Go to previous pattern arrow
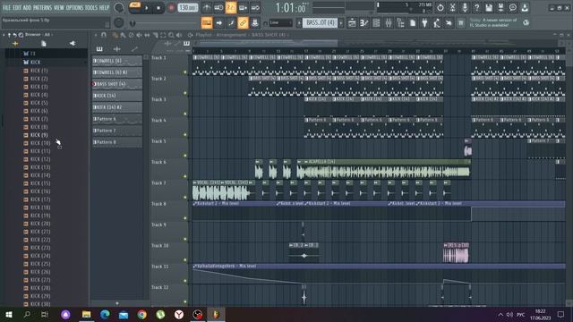This screenshot has height=322, width=573. (x=299, y=23)
